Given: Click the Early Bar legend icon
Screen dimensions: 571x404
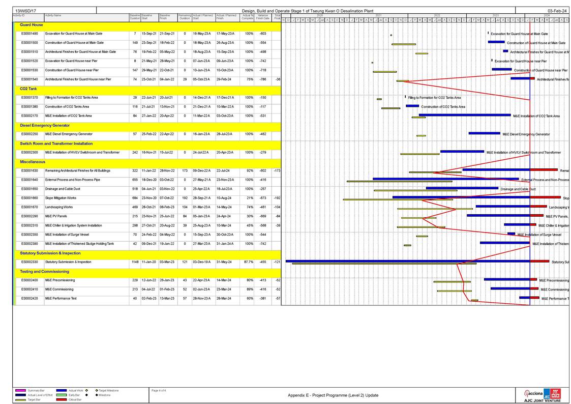Looking at the screenshot, I should [62, 395].
